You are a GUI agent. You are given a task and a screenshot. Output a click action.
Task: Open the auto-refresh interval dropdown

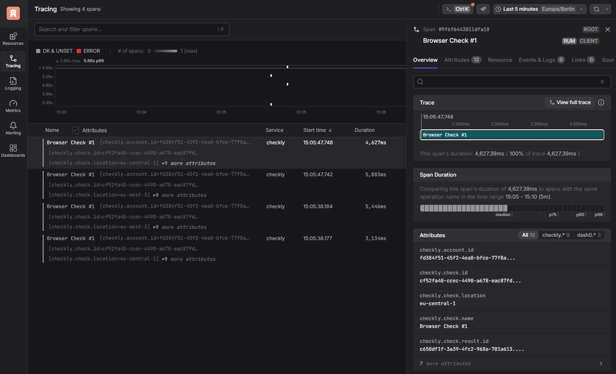tap(607, 9)
